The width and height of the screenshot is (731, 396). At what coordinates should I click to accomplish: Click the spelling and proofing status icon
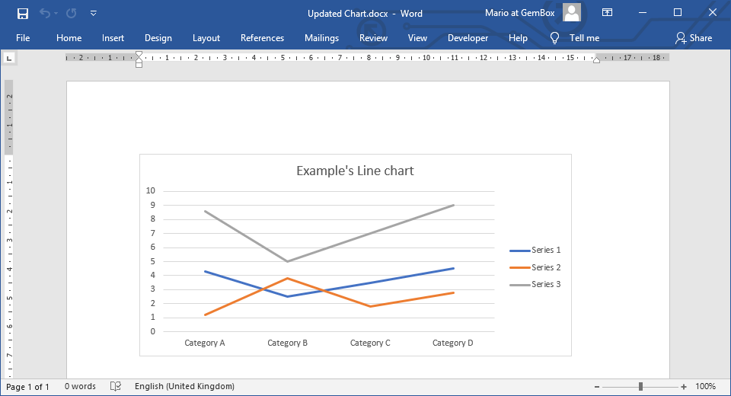116,387
